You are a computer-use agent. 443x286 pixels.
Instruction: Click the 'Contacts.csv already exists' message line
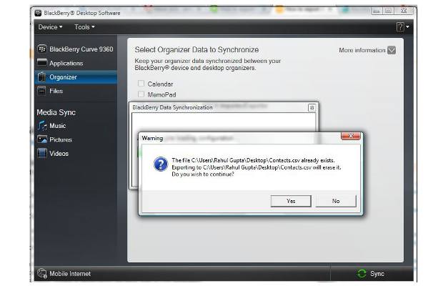(253, 160)
